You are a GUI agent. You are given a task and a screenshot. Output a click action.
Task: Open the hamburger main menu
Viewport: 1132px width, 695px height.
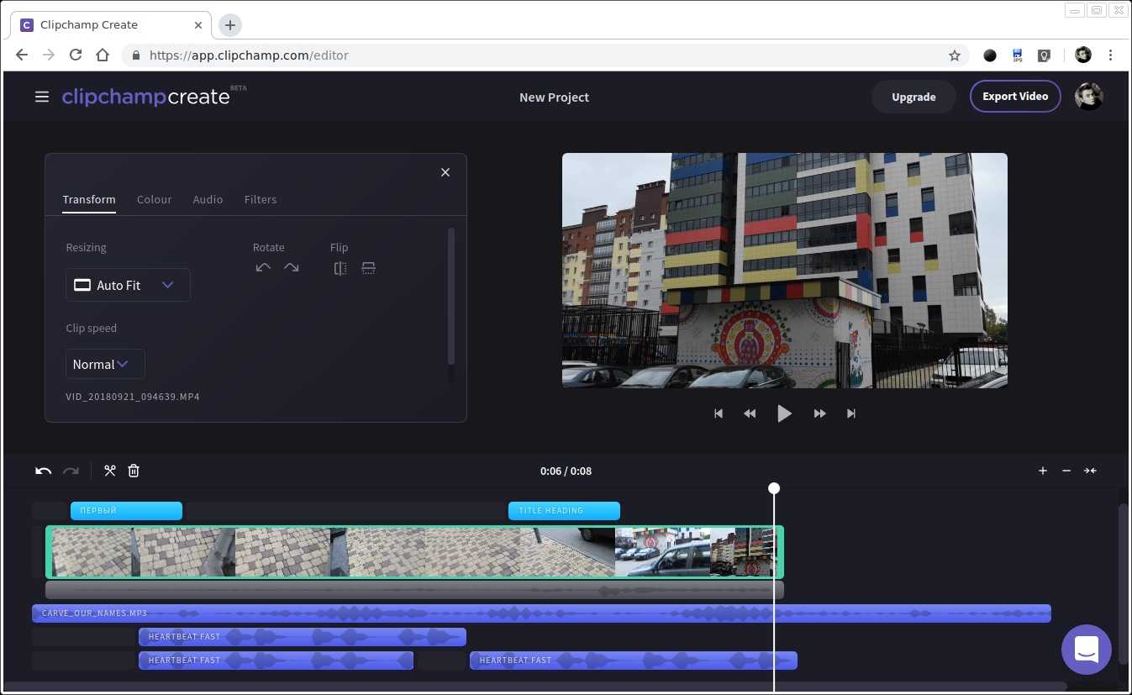(x=42, y=97)
